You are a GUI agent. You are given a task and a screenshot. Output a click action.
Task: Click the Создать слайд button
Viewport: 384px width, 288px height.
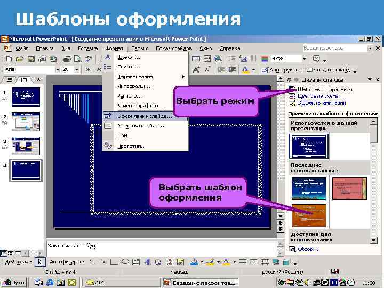[x=329, y=70]
